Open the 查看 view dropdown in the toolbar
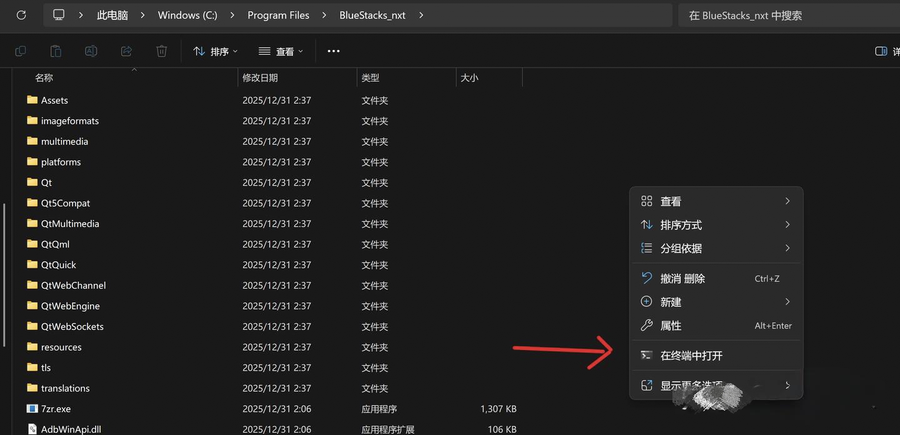Screen dimensions: 900x435 [281, 51]
